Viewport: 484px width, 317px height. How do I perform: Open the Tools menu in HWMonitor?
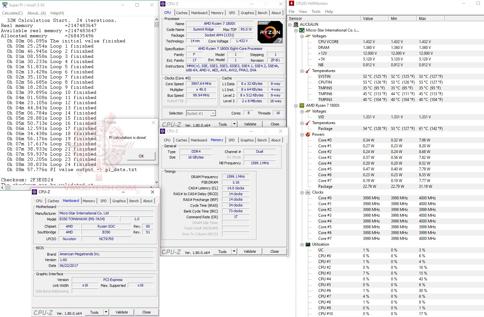tap(316, 12)
